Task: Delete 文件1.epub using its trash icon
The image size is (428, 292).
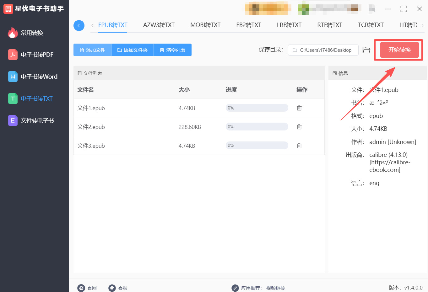Action: pyautogui.click(x=299, y=108)
